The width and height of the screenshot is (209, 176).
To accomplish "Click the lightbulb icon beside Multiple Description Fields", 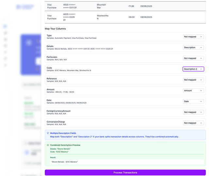I will tap(48, 133).
